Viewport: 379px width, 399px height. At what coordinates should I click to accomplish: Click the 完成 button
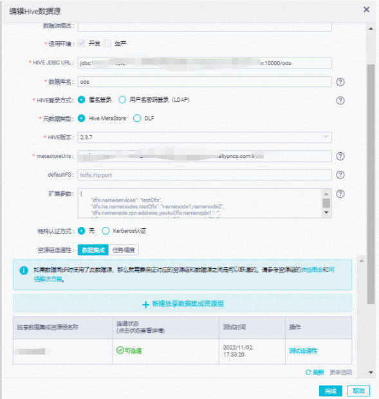pos(331,391)
